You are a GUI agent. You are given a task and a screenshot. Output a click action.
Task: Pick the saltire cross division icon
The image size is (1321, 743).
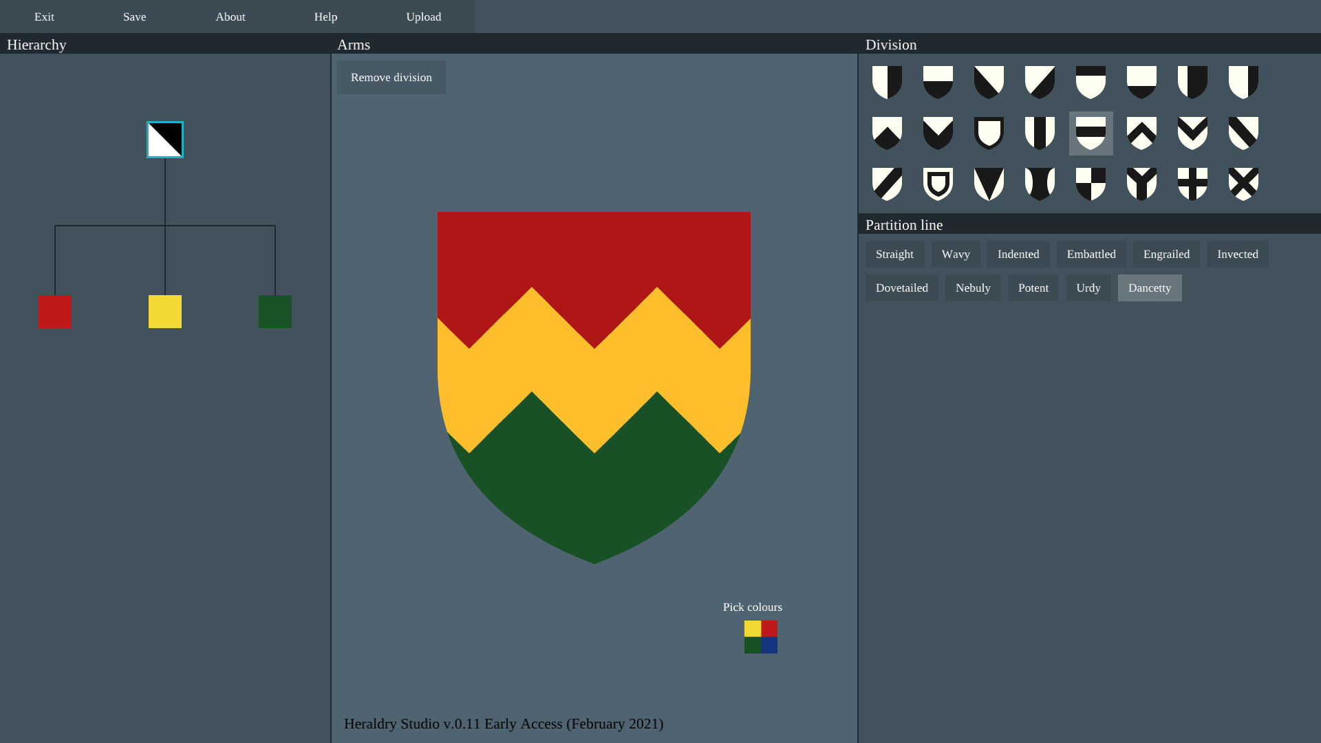pyautogui.click(x=1243, y=184)
